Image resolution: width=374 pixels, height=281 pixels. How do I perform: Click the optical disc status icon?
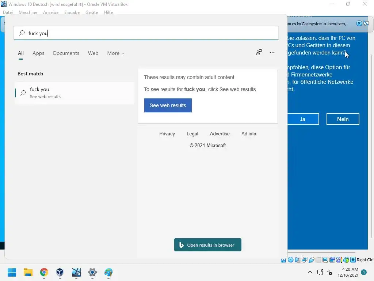[x=290, y=260]
